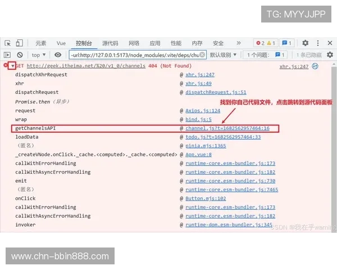The height and width of the screenshot is (270, 337).
Task: Open console settings gear on filter row
Action: (x=330, y=55)
